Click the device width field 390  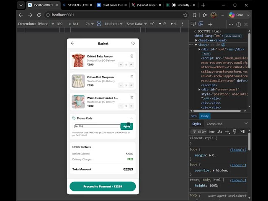59,24
